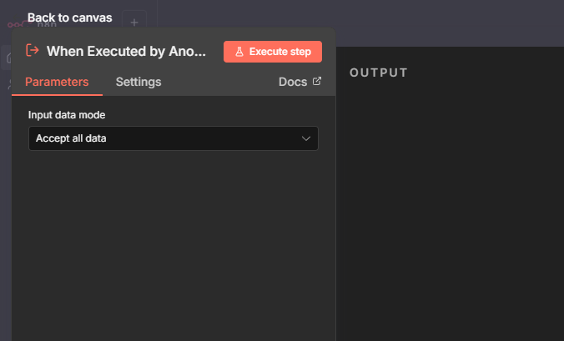The width and height of the screenshot is (564, 341).
Task: Click the flask icon on Execute step
Action: [239, 52]
